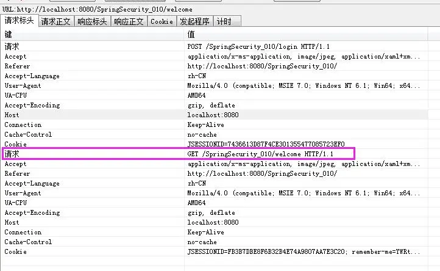Click the 请求 key in the POST login row
The width and height of the screenshot is (440, 271).
coord(12,46)
